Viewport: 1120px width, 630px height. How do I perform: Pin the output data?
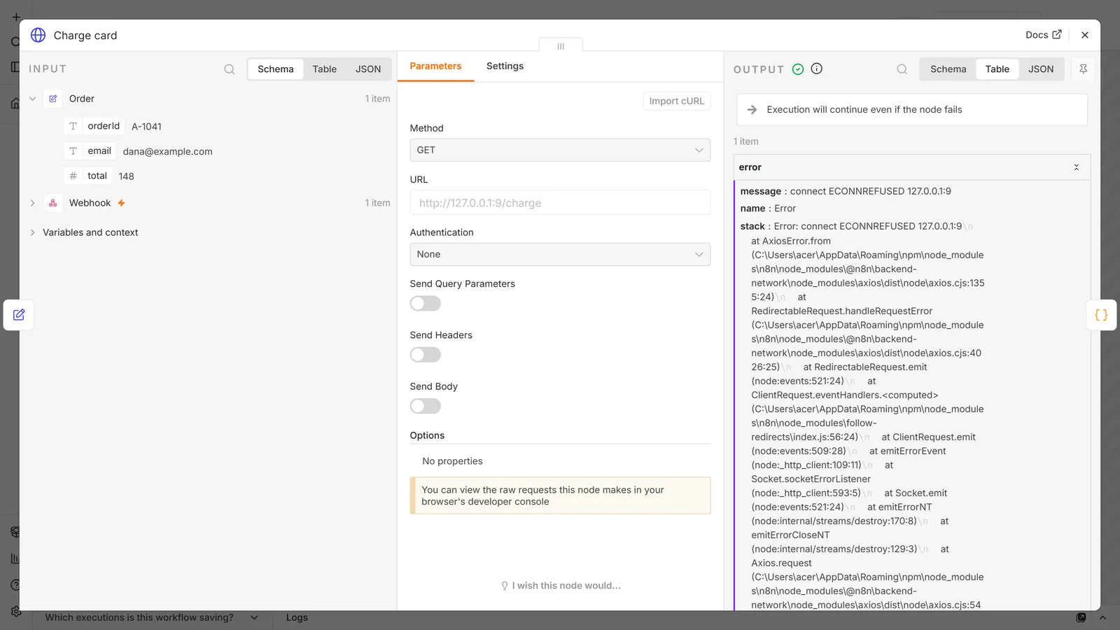1083,69
